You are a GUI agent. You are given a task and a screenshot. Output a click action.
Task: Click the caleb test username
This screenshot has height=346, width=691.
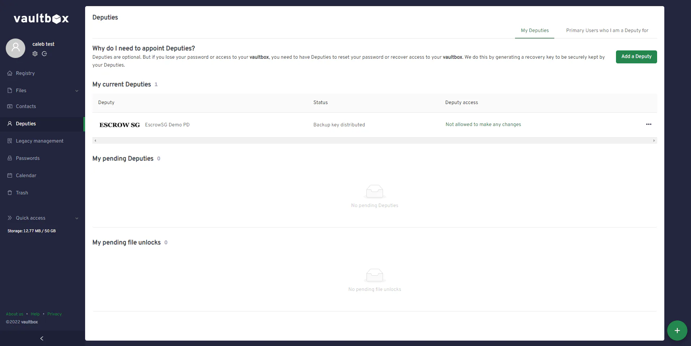click(43, 44)
